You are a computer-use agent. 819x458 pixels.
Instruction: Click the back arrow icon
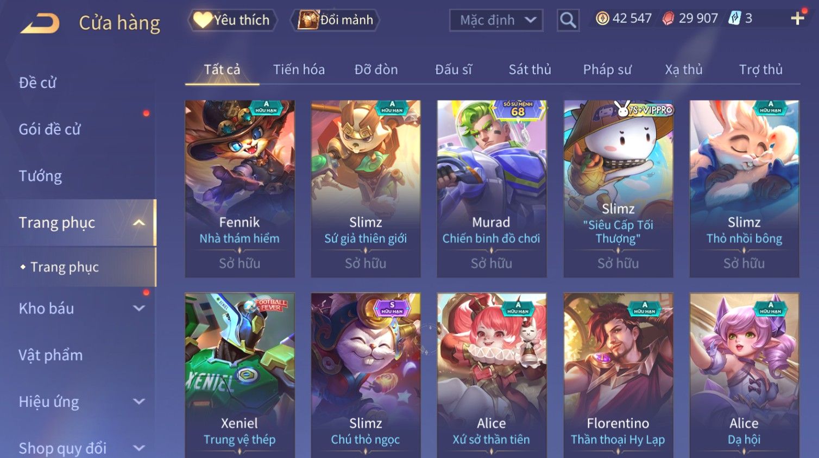(x=40, y=23)
